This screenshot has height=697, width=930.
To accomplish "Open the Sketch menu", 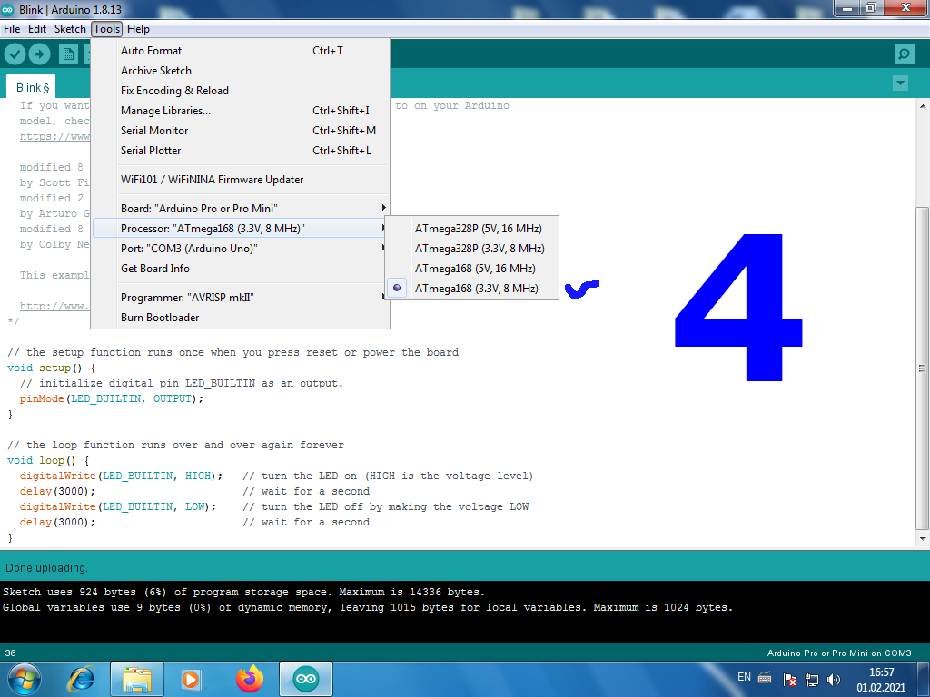I will 70,29.
